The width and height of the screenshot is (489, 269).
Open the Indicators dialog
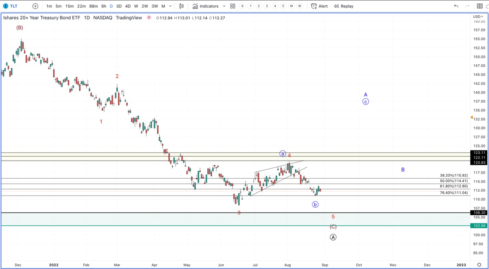(x=206, y=6)
